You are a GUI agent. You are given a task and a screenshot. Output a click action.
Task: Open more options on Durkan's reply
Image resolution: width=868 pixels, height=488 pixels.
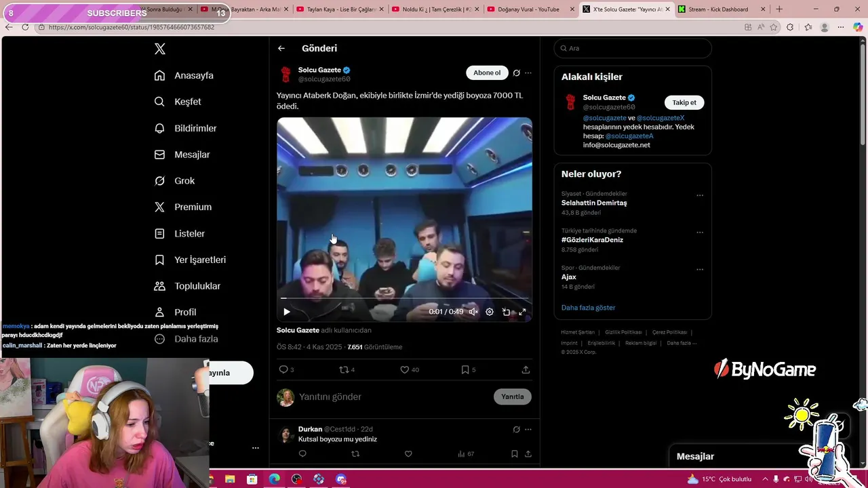(528, 429)
